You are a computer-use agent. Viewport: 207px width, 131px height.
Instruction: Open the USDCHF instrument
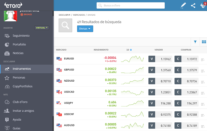coord(69,114)
